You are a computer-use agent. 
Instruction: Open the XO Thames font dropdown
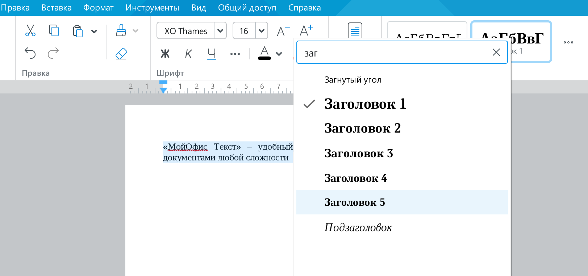pos(220,31)
